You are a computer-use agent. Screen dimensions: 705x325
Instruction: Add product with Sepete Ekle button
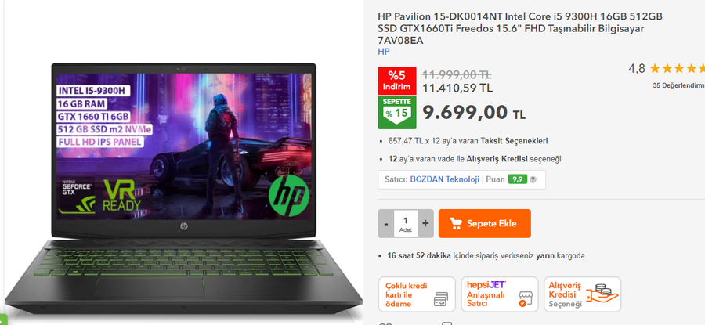pyautogui.click(x=485, y=223)
